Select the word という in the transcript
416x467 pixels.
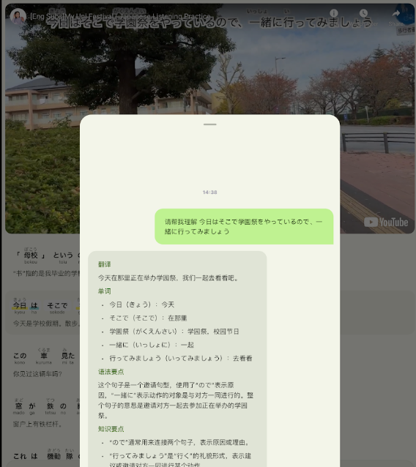(x=63, y=255)
